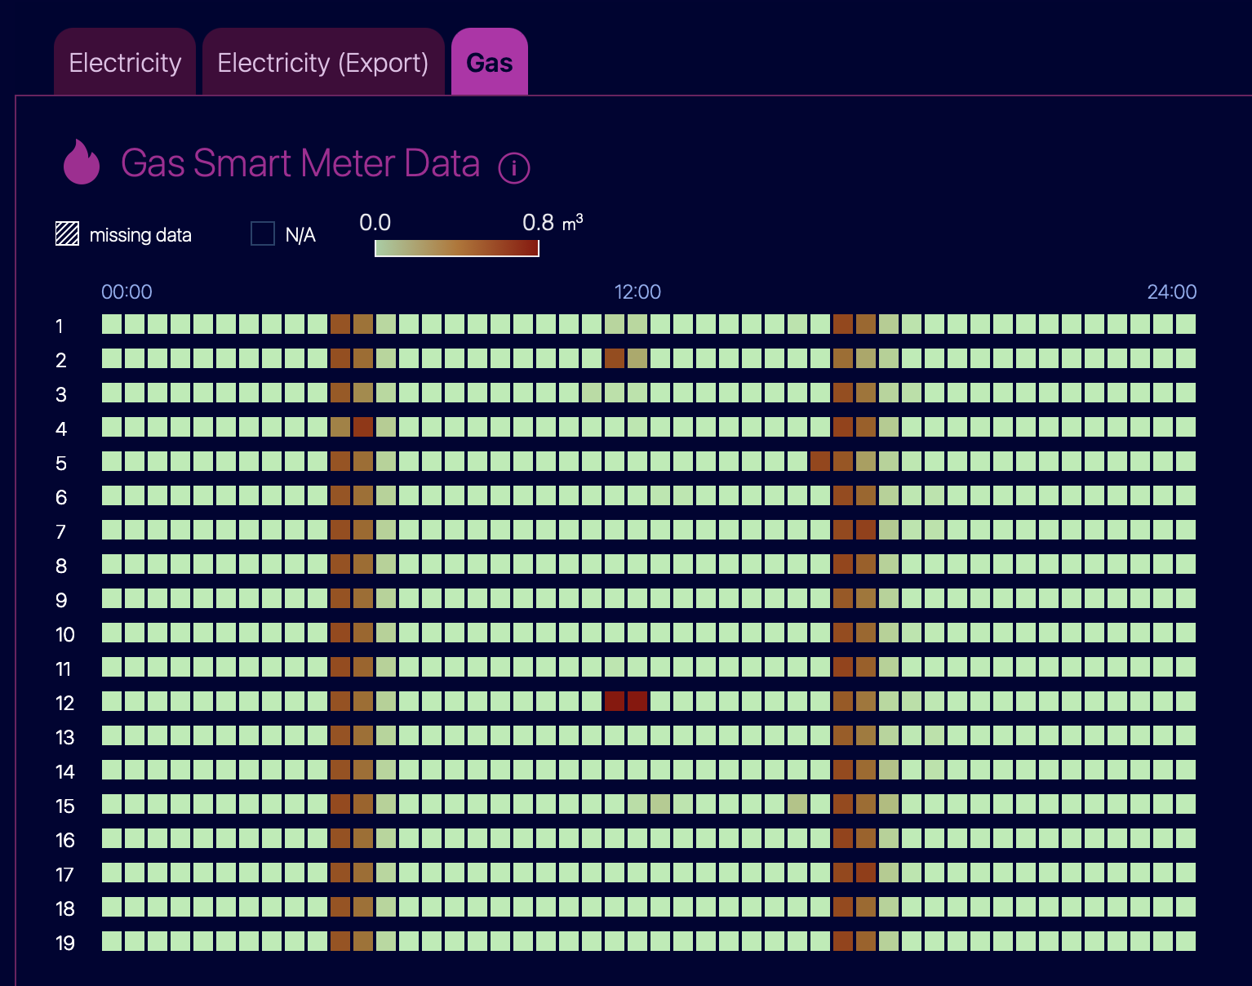Click the brown noon cell in row 2
1252x986 pixels.
615,358
